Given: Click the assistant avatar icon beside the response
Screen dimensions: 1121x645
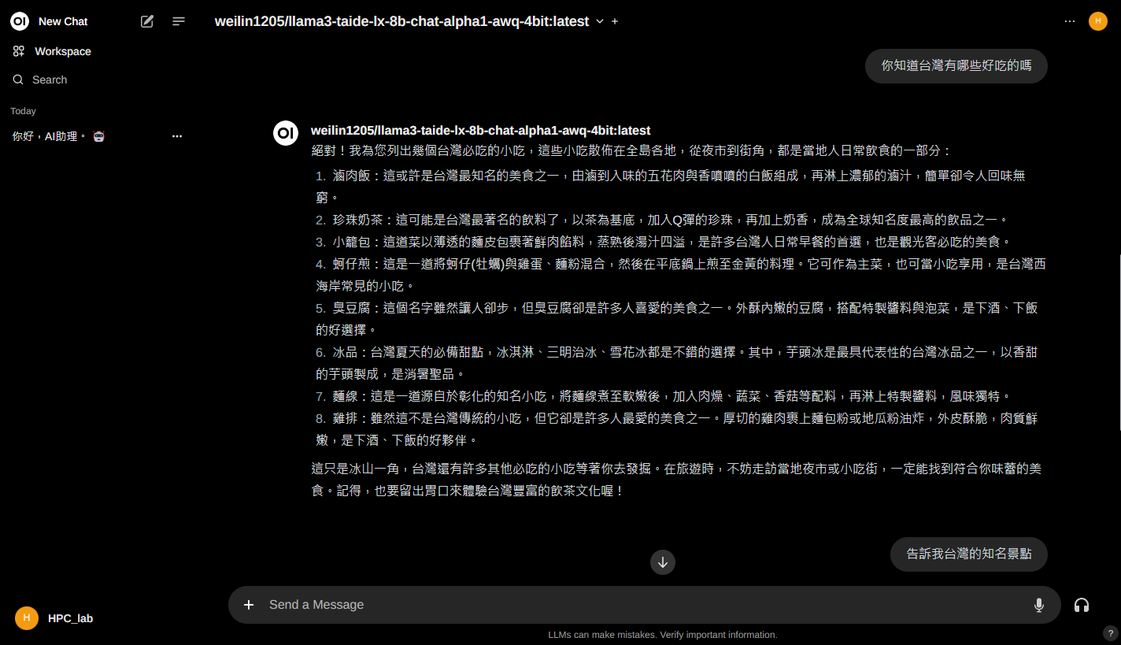Looking at the screenshot, I should [x=286, y=133].
